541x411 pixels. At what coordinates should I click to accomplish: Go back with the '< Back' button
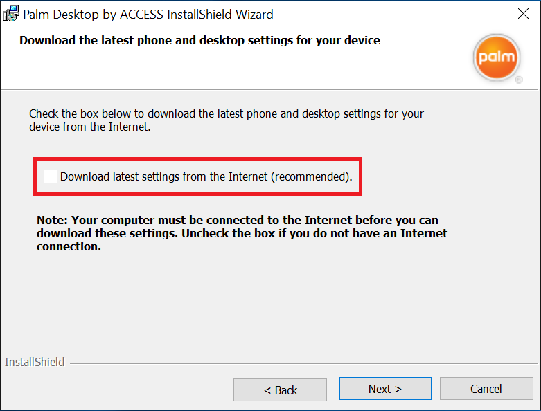click(x=280, y=390)
